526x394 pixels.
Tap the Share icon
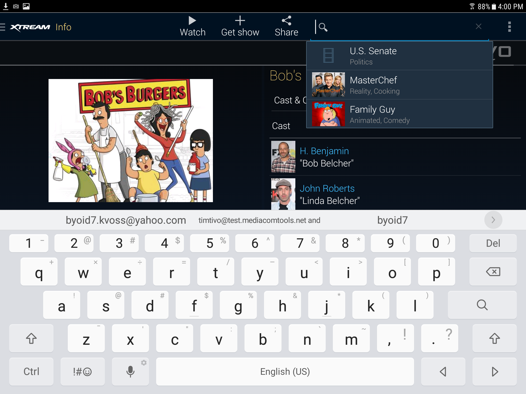pos(286,21)
